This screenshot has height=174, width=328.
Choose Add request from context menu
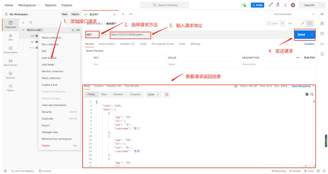(49, 58)
